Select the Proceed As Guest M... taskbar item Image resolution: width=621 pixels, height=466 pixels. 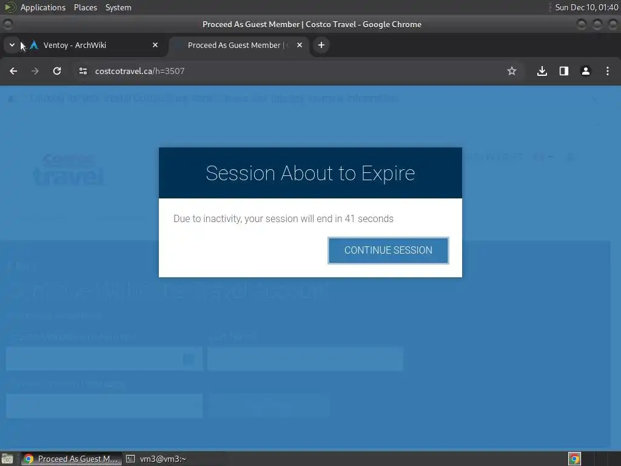(72, 459)
